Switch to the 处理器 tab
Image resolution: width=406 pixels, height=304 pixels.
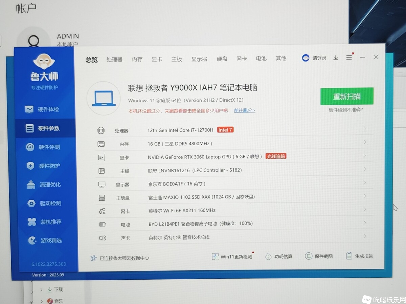(114, 59)
